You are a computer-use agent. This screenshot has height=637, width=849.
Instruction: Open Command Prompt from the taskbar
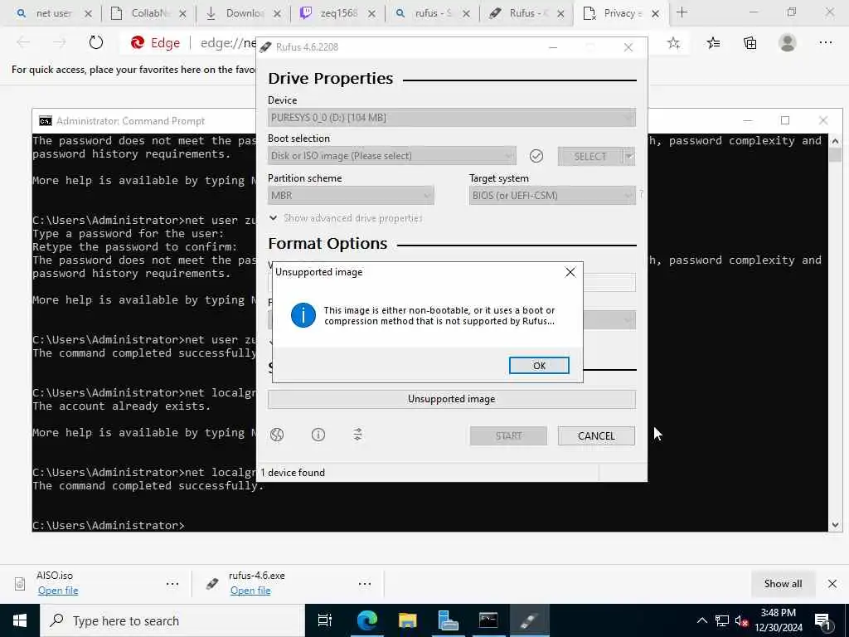coord(488,620)
